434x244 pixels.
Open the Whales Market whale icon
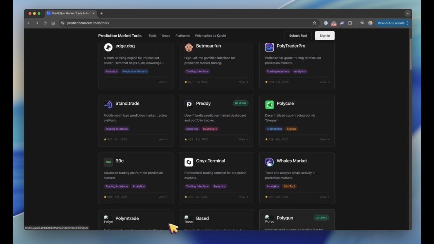click(269, 162)
